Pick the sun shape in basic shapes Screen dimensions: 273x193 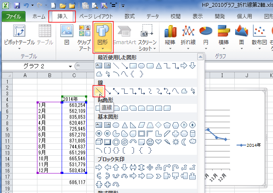[x=175, y=141]
